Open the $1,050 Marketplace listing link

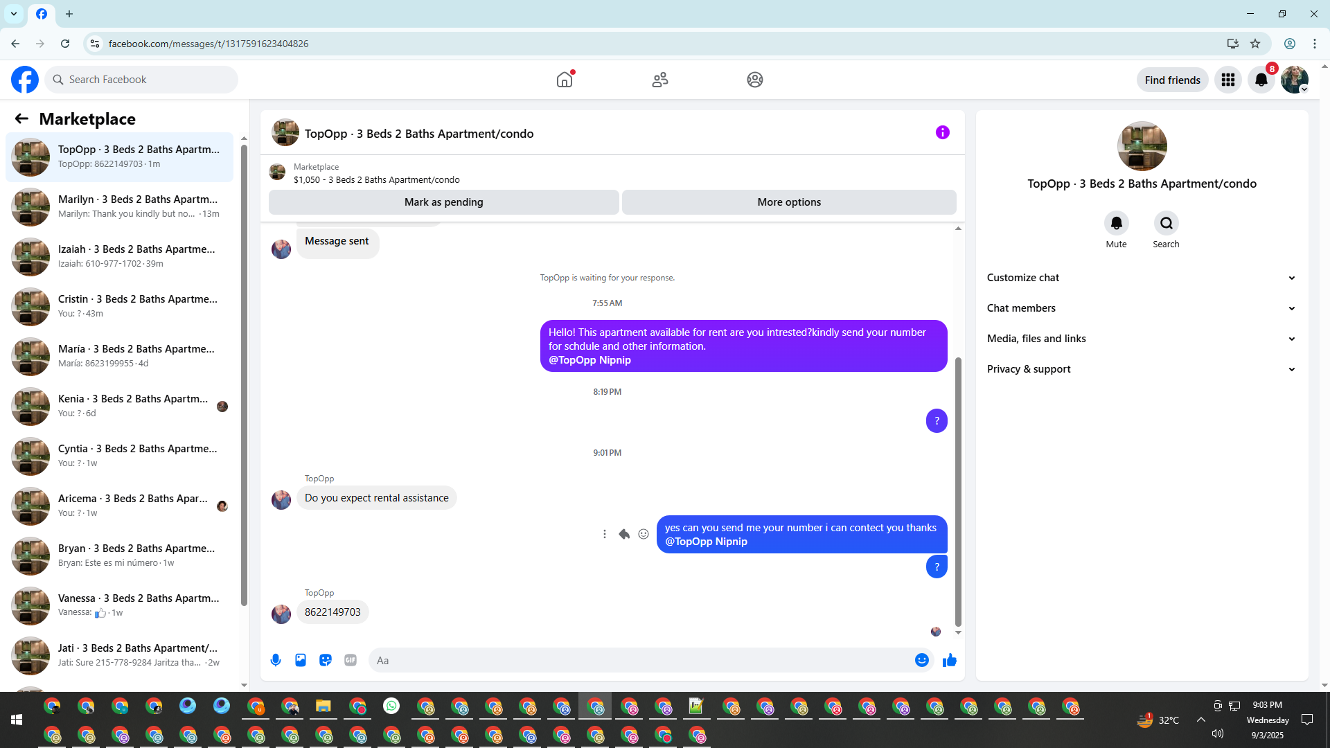377,180
